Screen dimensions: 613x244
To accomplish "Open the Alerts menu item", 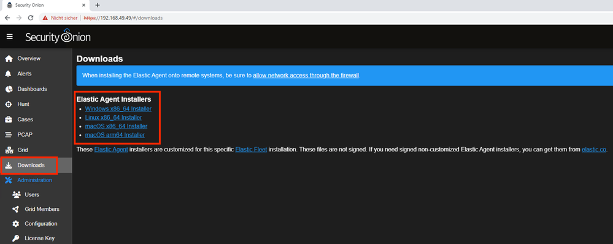I will [36, 74].
